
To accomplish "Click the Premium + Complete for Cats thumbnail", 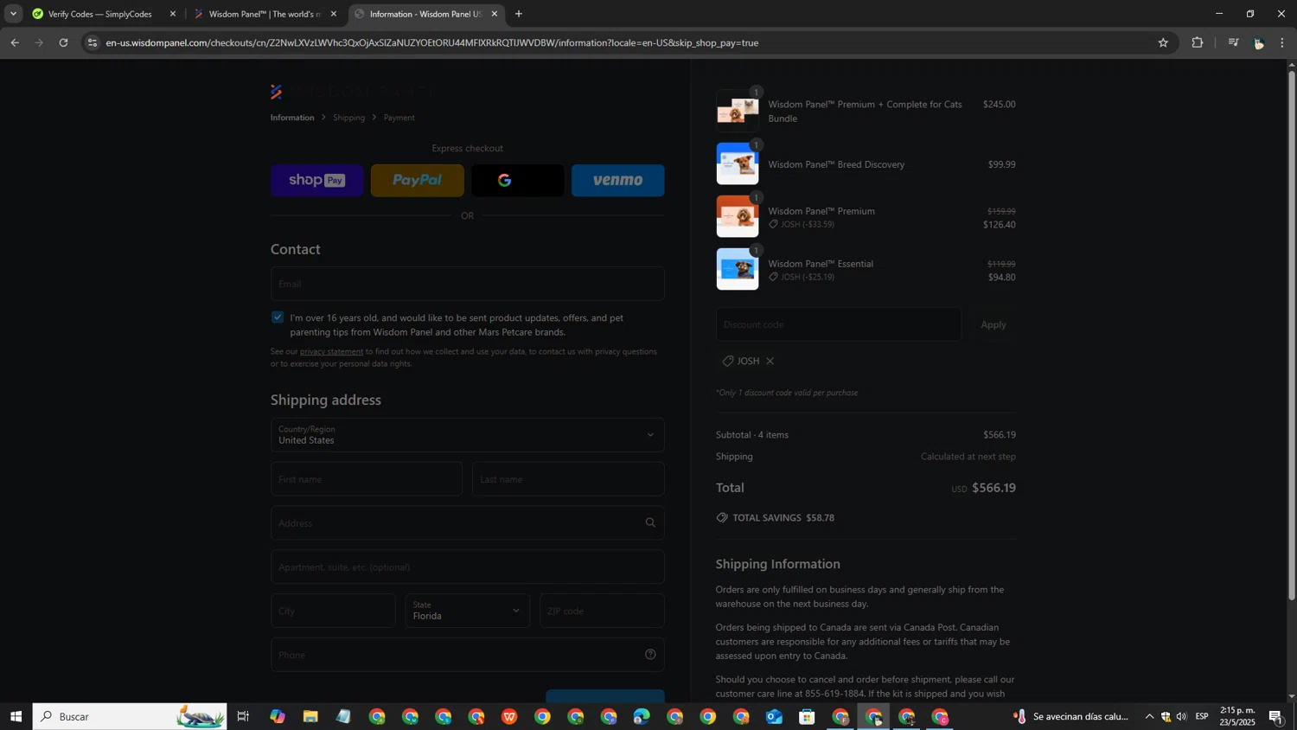I will [738, 111].
